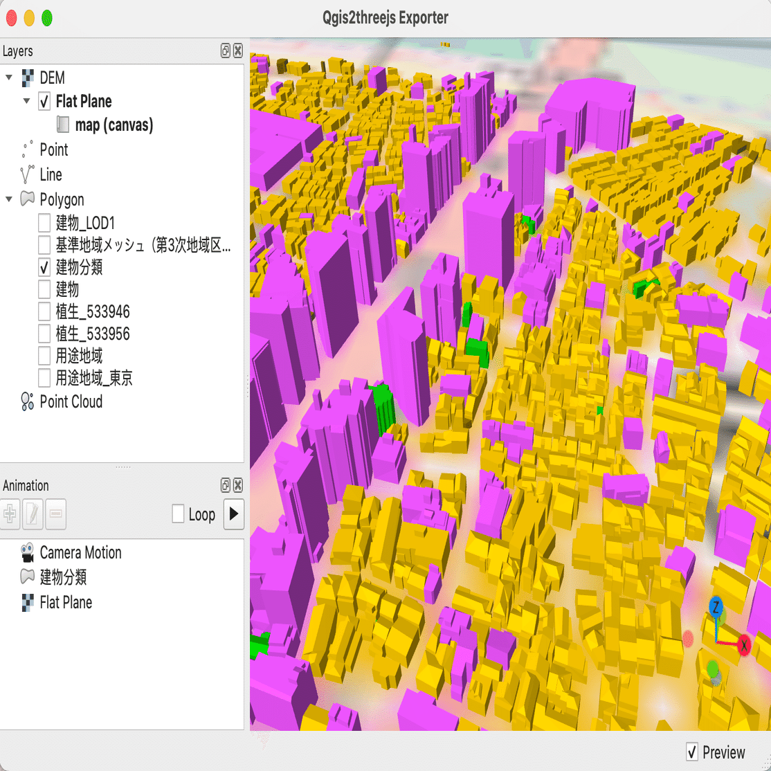771x771 pixels.
Task: Select the DEM tree item
Action: pos(52,78)
